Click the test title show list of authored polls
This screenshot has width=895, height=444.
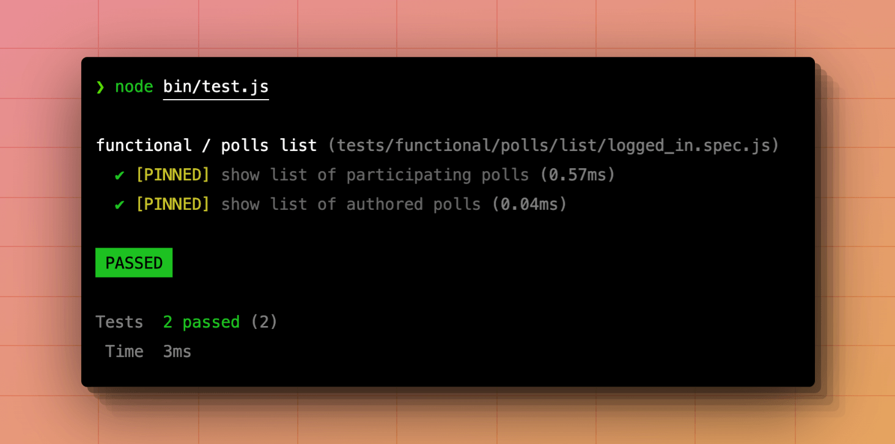coord(351,204)
